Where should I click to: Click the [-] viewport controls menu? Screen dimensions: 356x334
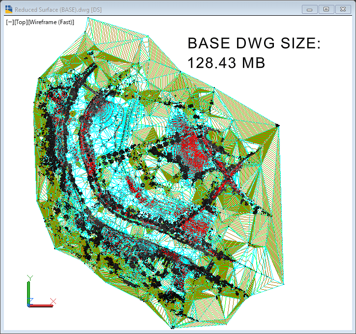[10, 22]
